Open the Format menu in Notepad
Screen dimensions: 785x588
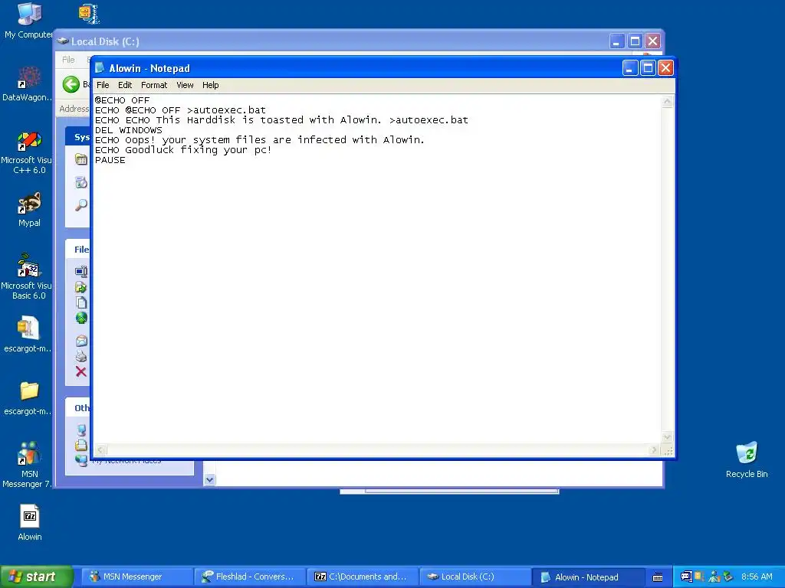click(x=153, y=85)
